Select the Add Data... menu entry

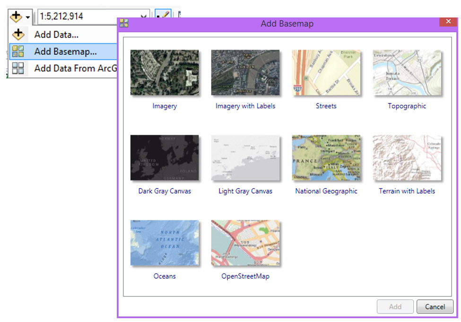[x=63, y=34]
